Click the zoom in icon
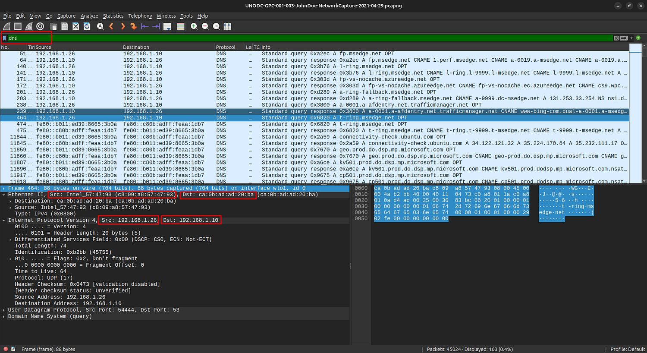 tap(194, 26)
